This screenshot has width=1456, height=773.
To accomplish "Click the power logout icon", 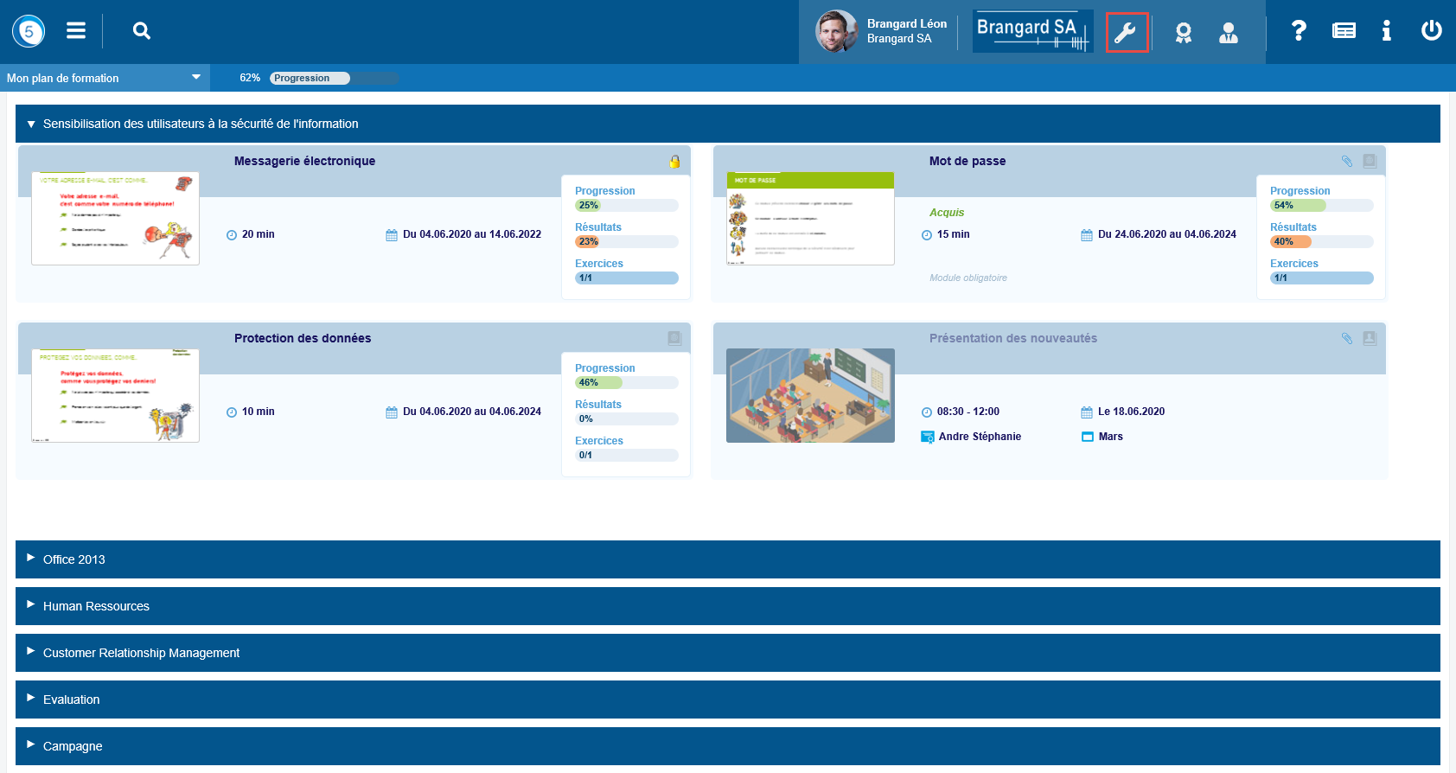I will [x=1431, y=31].
